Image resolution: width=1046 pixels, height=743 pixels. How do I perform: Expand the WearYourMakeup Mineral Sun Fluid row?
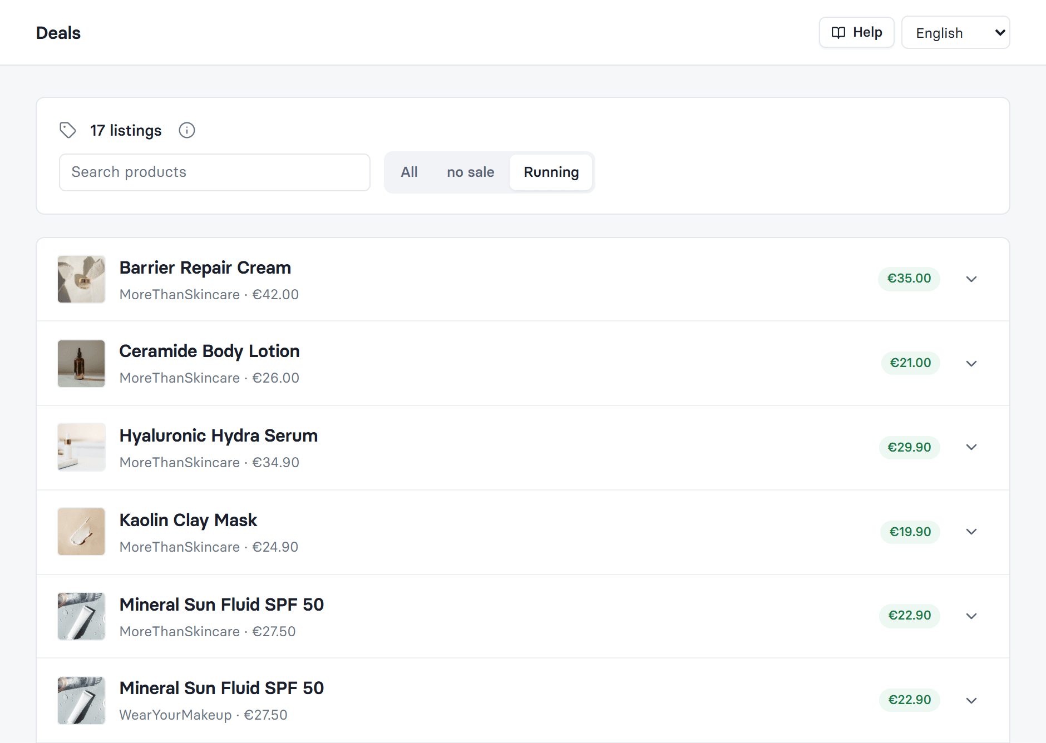971,701
